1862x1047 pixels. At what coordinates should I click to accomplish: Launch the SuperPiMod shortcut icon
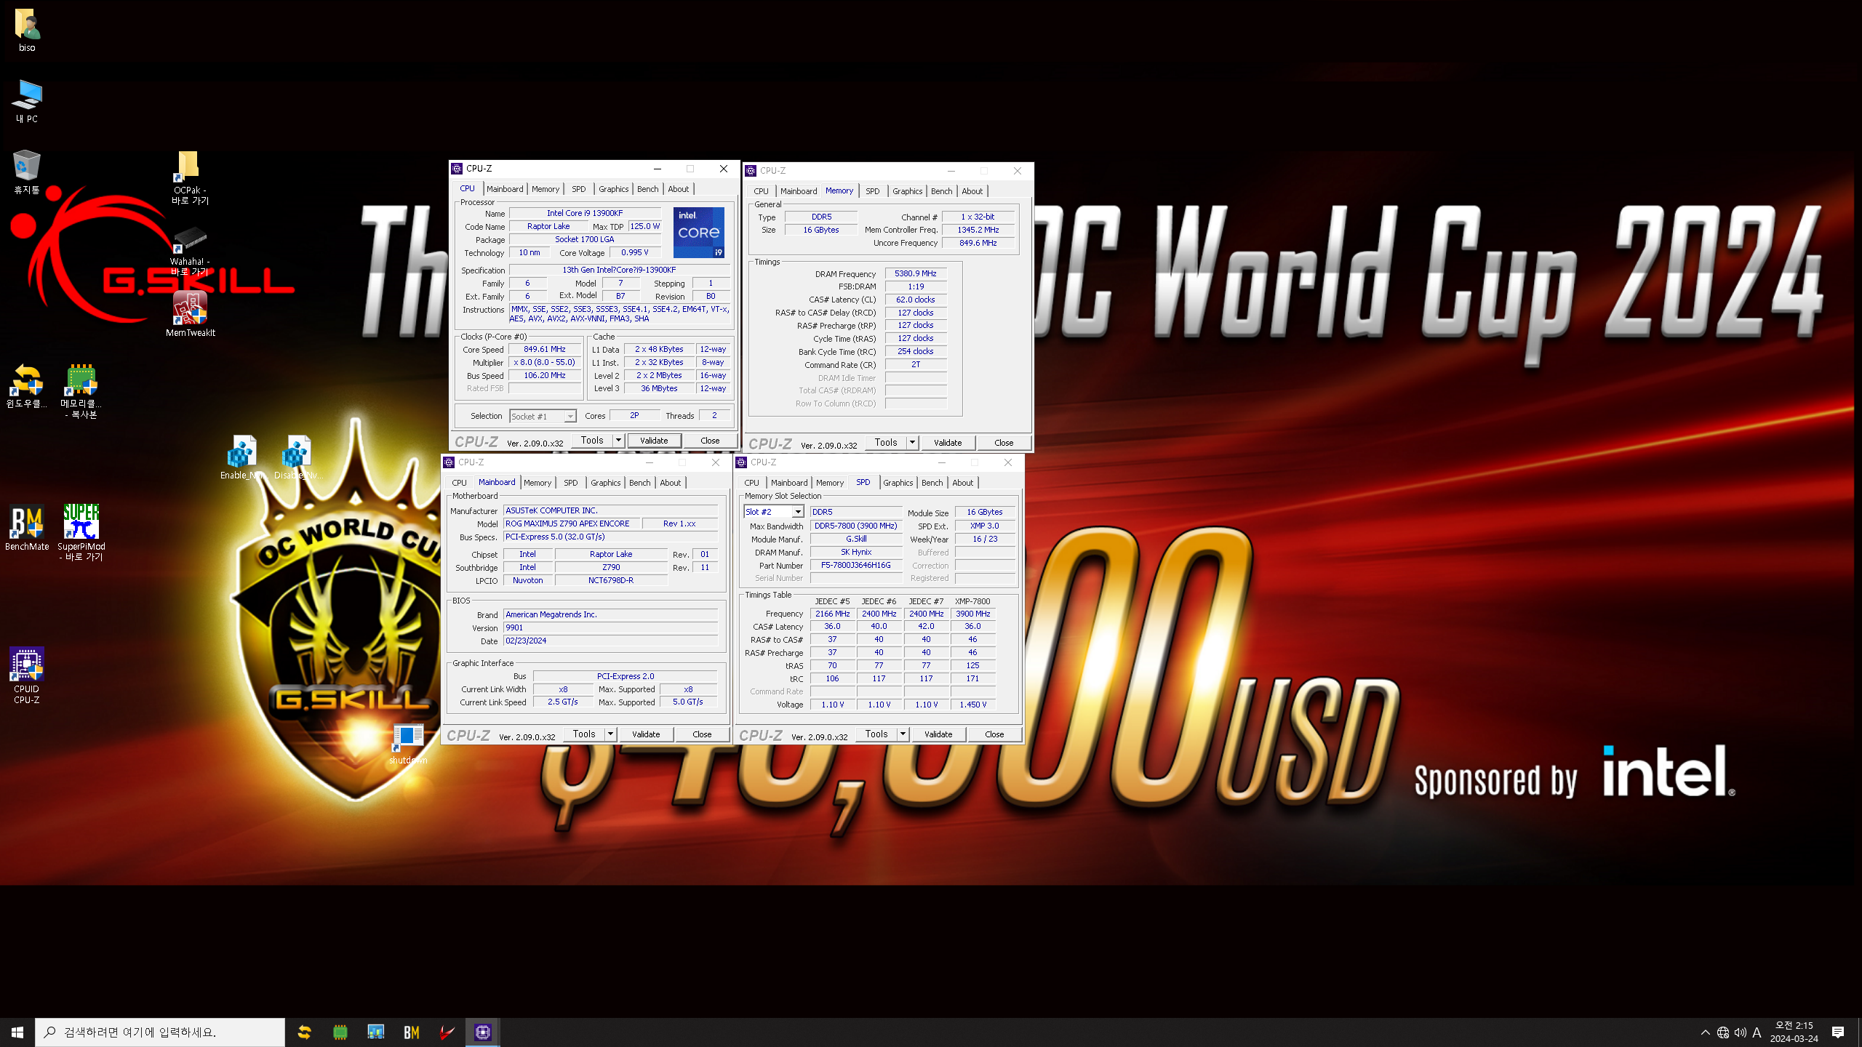point(81,531)
